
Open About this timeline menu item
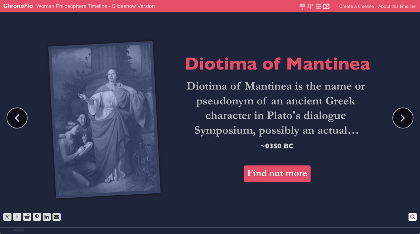pyautogui.click(x=397, y=6)
